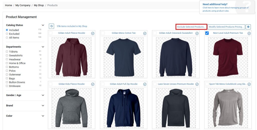Open My Shop breadcrumb link

[x=39, y=5]
